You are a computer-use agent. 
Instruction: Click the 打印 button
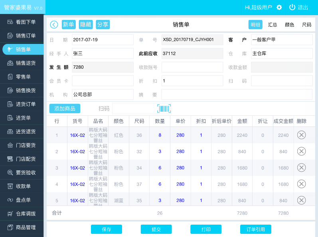206,229
